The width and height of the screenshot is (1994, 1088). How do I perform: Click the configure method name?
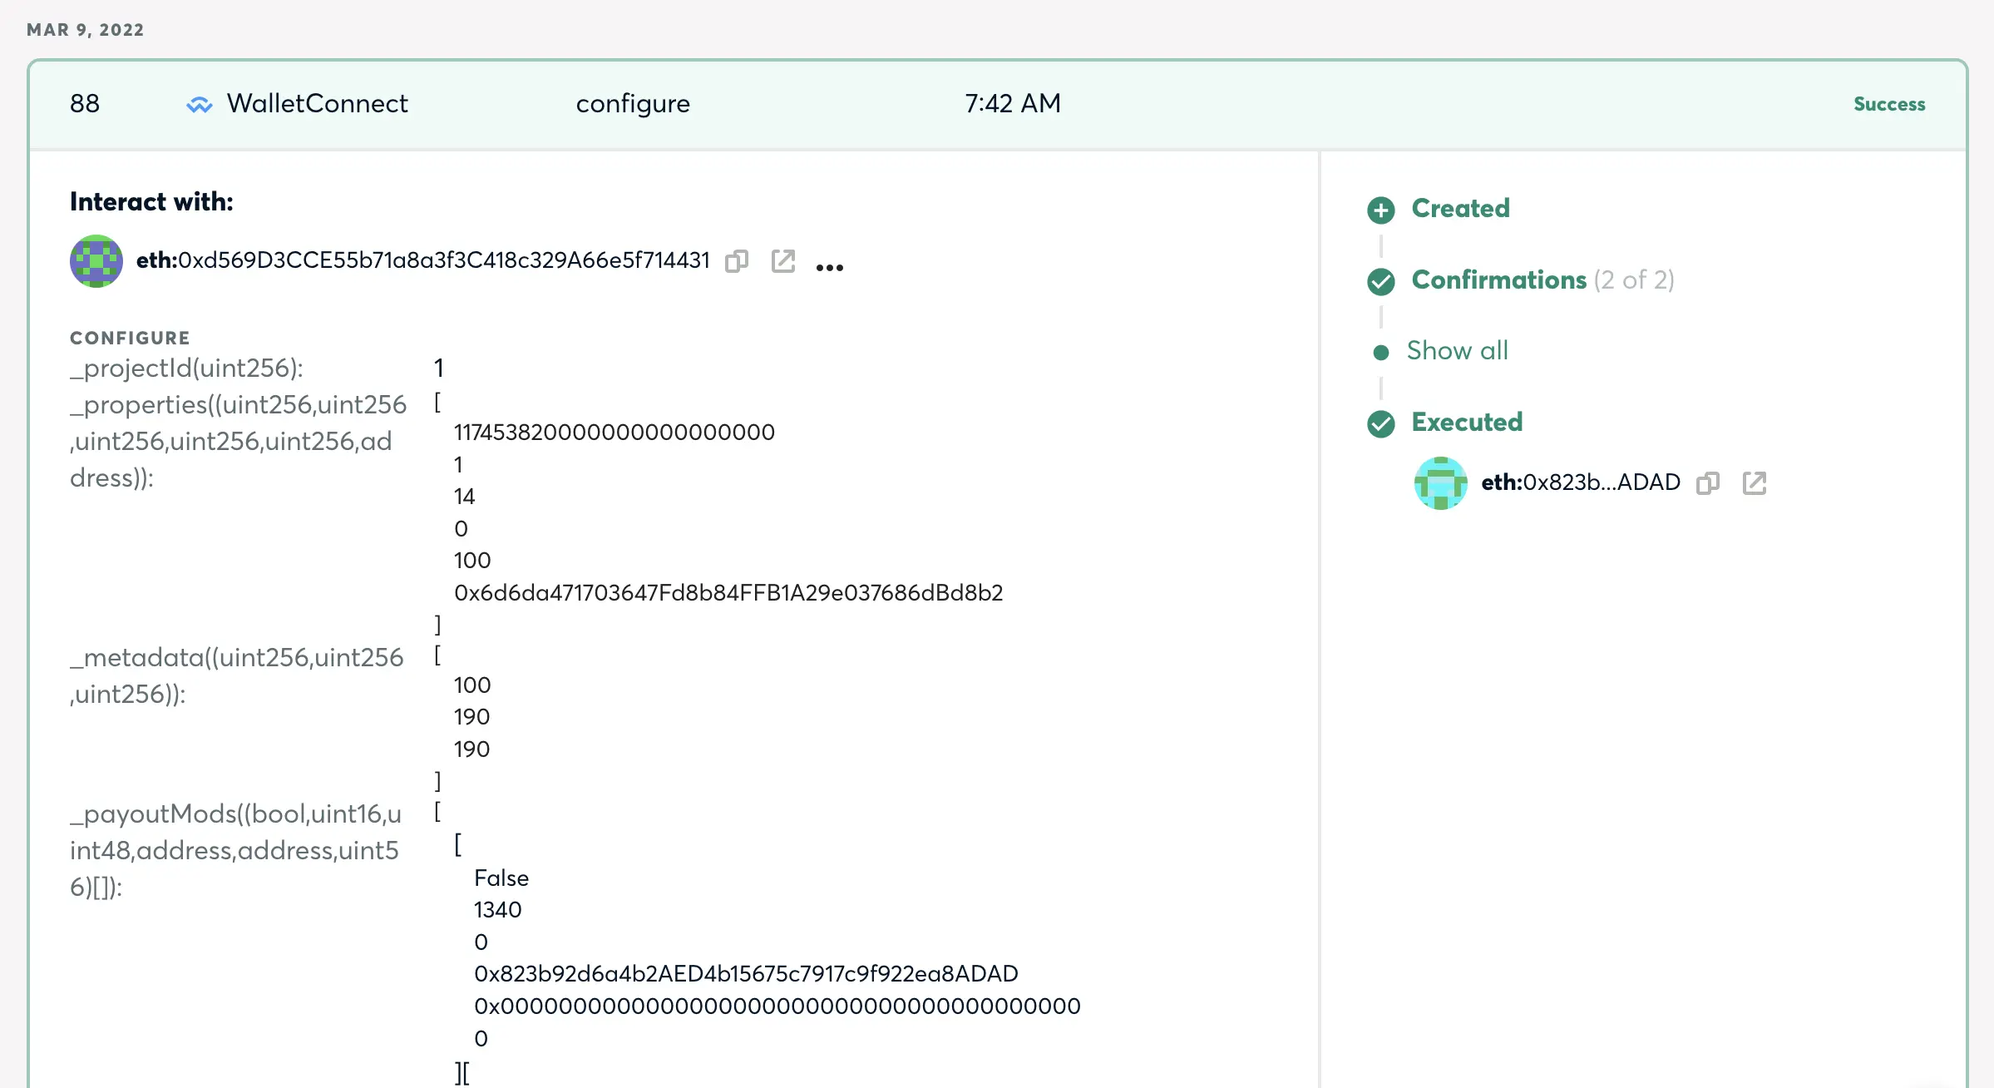tap(633, 104)
